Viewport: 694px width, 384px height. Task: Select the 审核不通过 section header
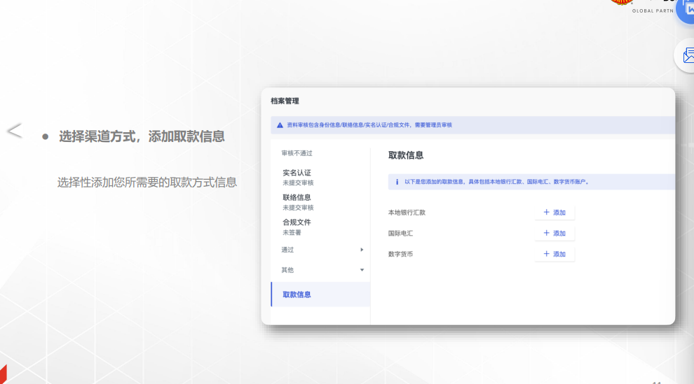[297, 153]
